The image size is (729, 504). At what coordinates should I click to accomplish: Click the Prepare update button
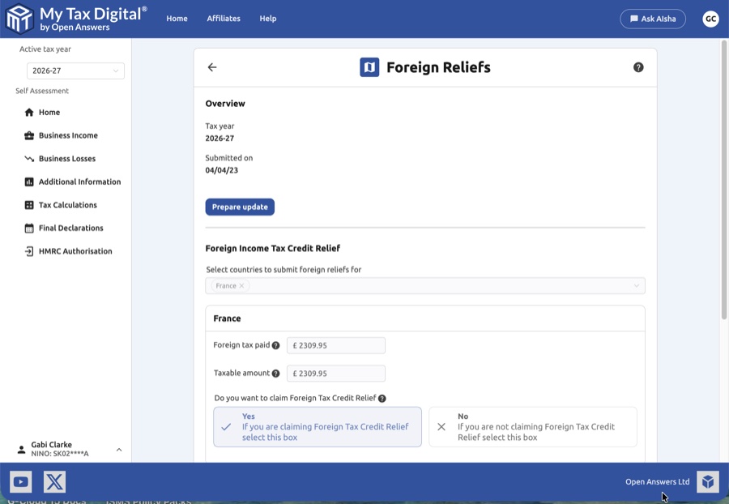pos(240,207)
